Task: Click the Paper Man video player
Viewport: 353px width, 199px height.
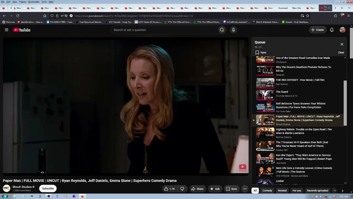Action: coord(126,105)
